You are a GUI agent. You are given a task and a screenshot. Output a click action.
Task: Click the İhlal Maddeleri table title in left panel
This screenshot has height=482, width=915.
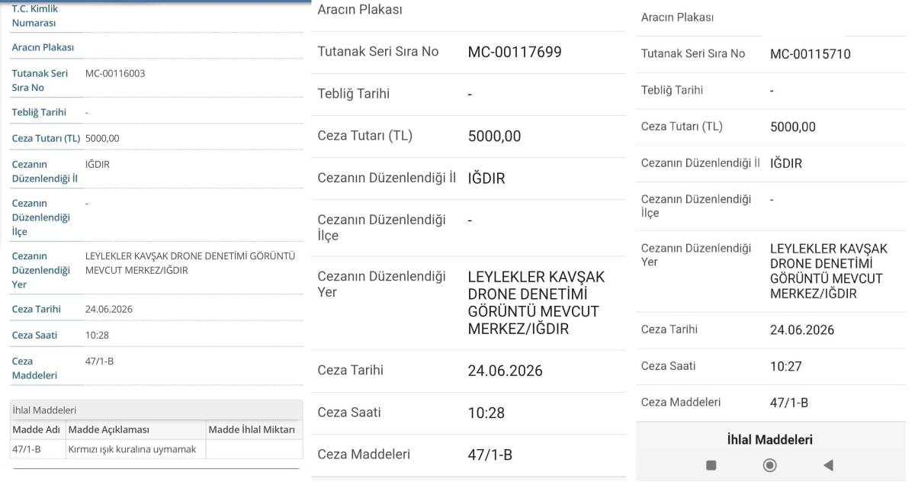click(44, 410)
